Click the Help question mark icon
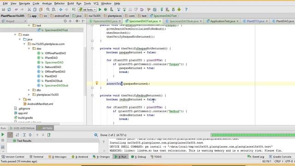This screenshot has height=166, width=295. point(186,9)
